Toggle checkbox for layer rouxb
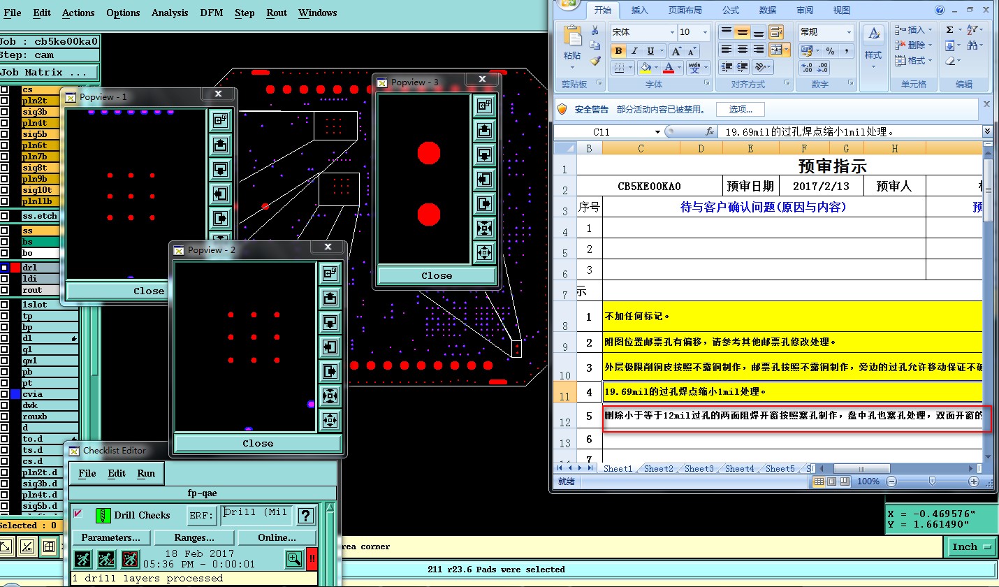Viewport: 999px width, 587px height. [x=4, y=416]
